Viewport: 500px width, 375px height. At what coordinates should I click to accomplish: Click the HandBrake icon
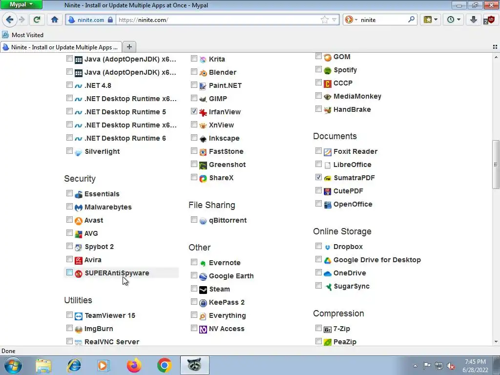pyautogui.click(x=328, y=110)
